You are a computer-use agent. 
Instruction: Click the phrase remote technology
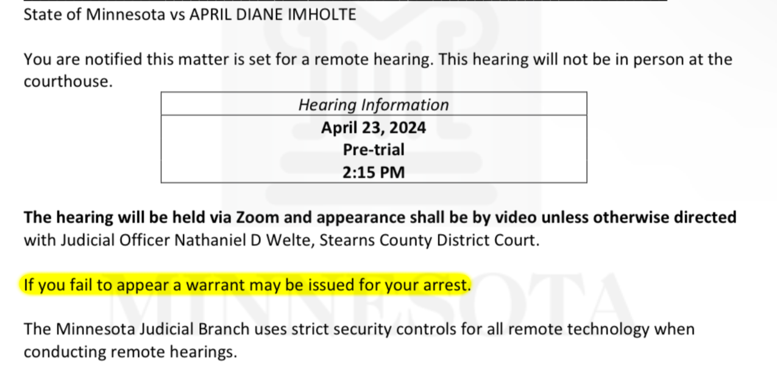[x=578, y=330]
